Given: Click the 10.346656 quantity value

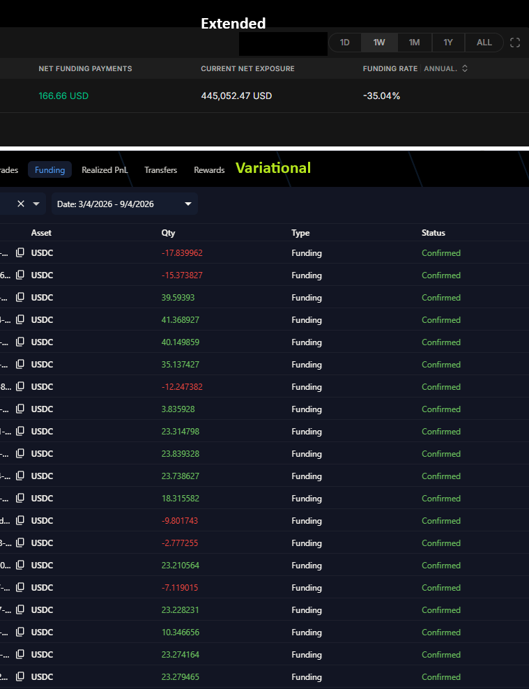Looking at the screenshot, I should pos(180,633).
